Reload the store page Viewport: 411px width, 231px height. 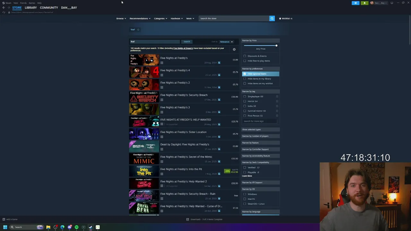point(4,12)
